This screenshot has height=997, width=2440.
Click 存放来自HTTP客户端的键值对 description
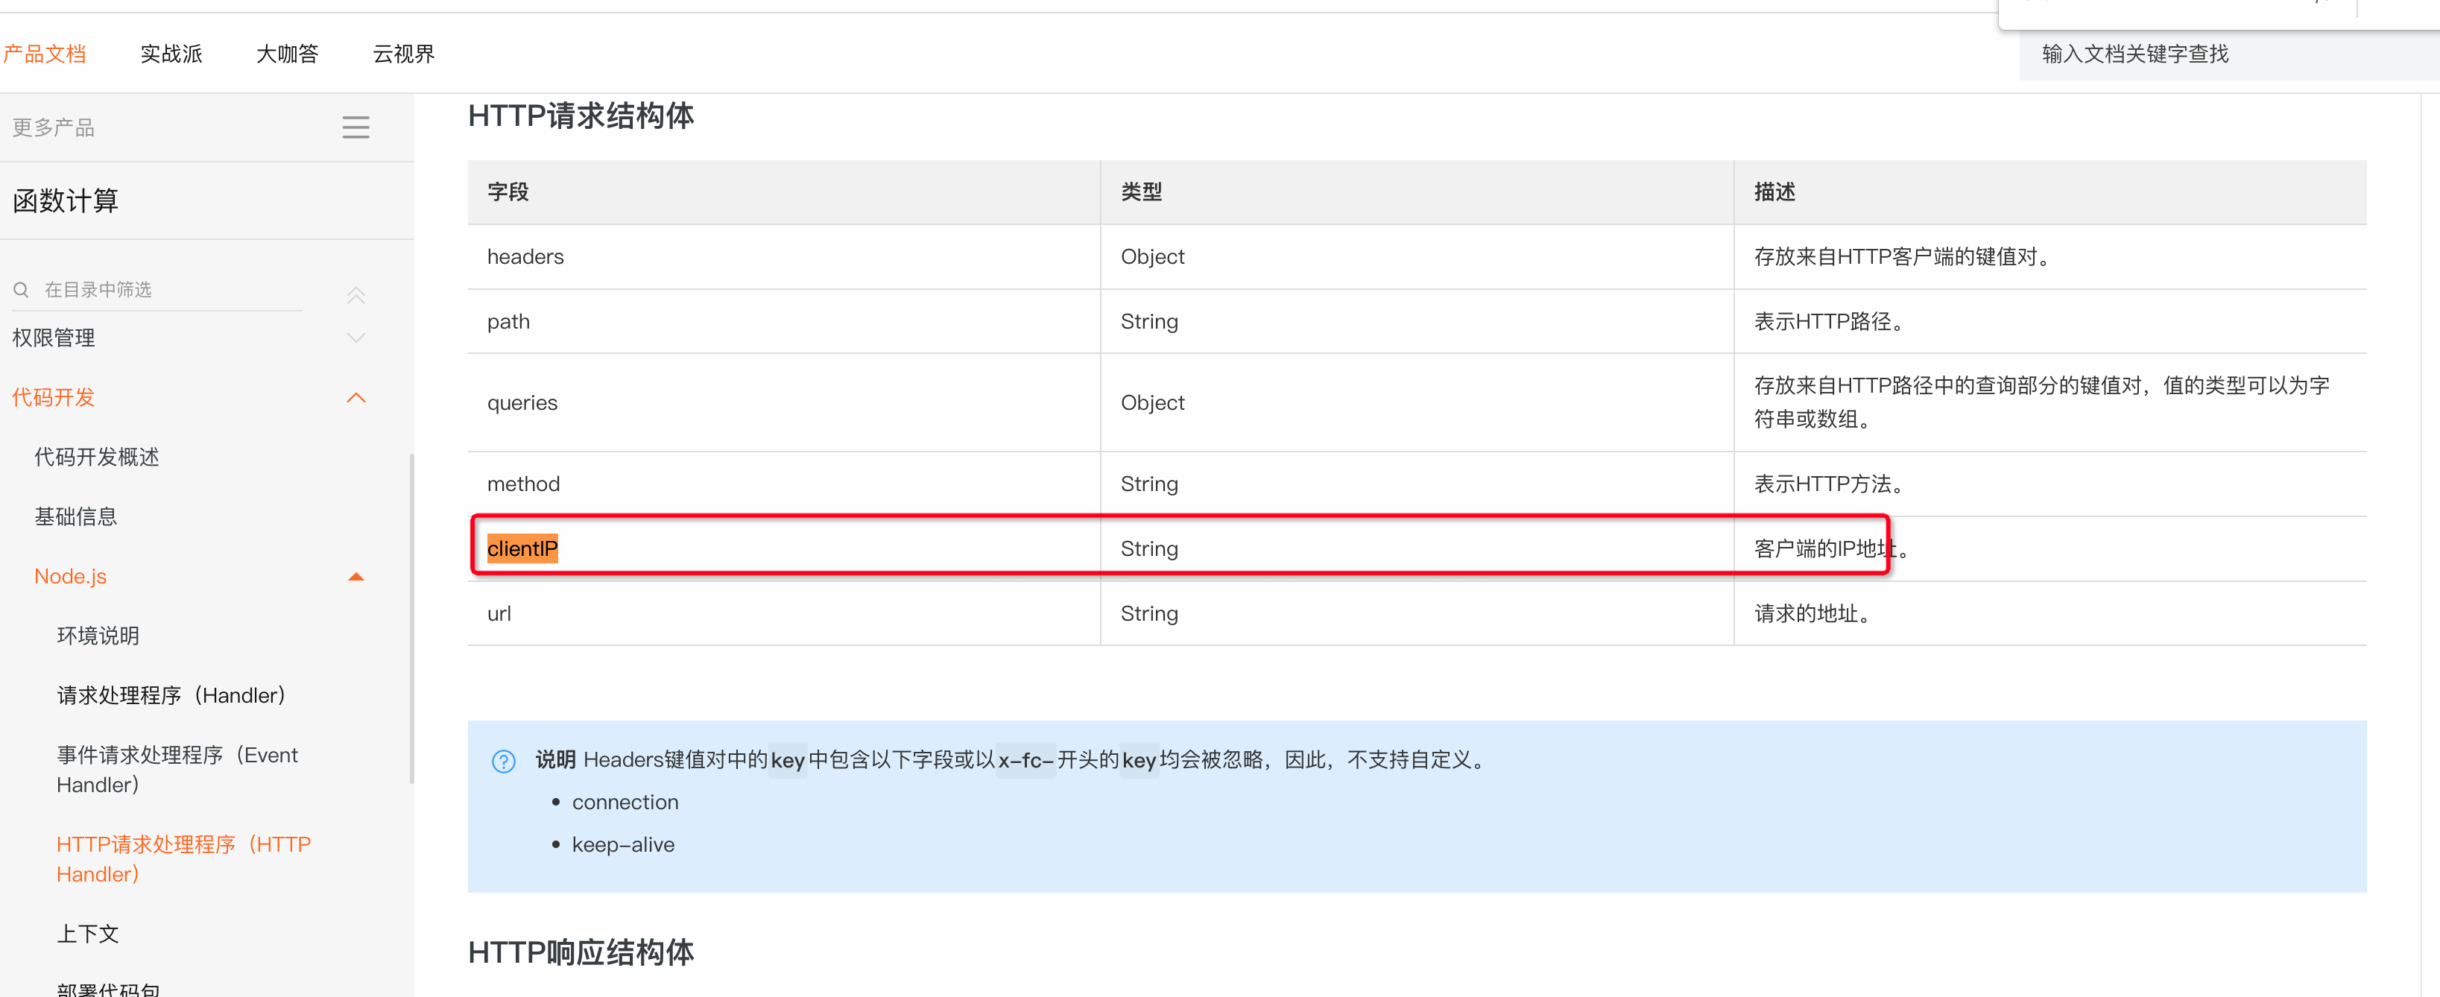click(1902, 256)
